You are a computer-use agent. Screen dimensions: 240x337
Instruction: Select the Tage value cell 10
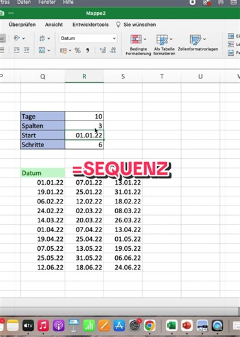[x=84, y=116]
